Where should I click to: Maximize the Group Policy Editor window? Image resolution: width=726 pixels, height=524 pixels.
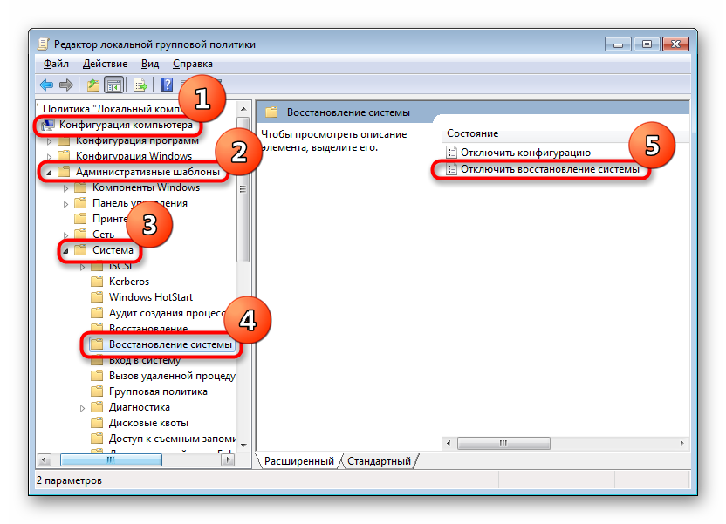647,44
